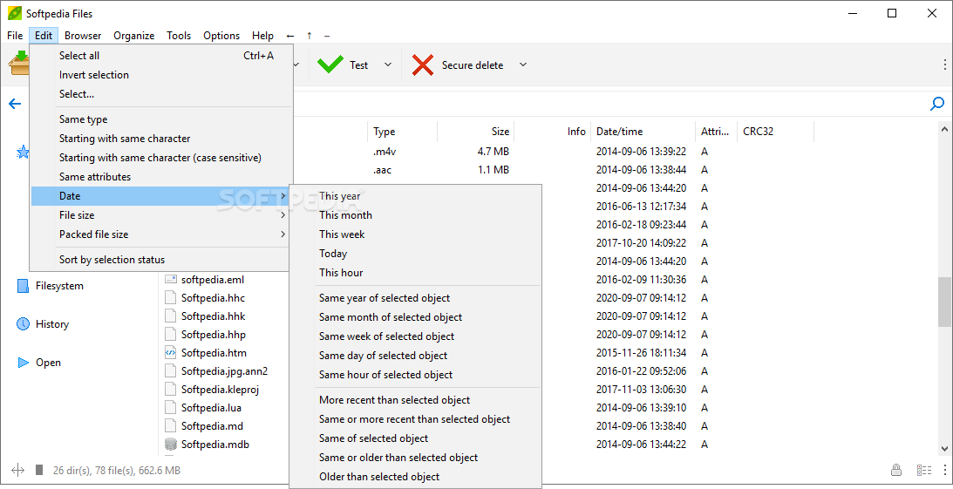Screen dimensions: 953x489
Task: Open the Tools menu
Action: click(179, 36)
